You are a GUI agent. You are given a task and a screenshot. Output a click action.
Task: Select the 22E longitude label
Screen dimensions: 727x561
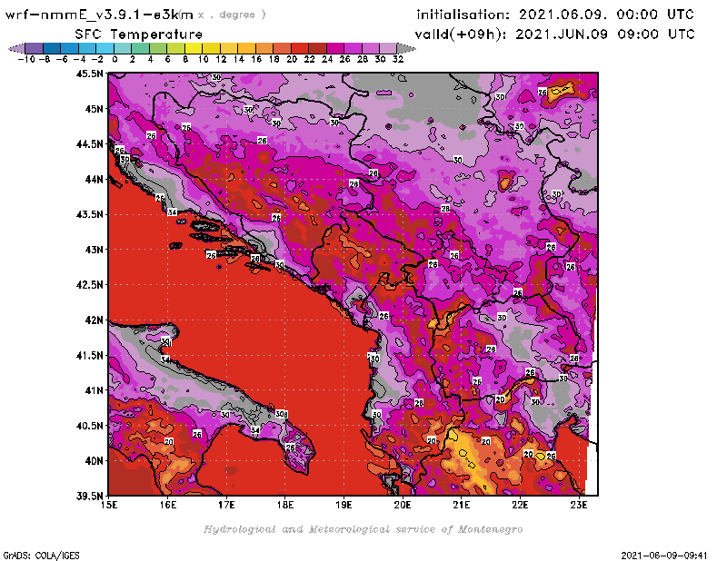click(x=520, y=505)
